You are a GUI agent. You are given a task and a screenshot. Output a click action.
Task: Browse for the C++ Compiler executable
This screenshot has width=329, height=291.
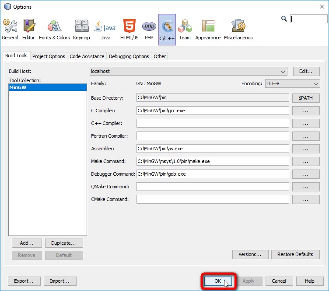tap(306, 123)
